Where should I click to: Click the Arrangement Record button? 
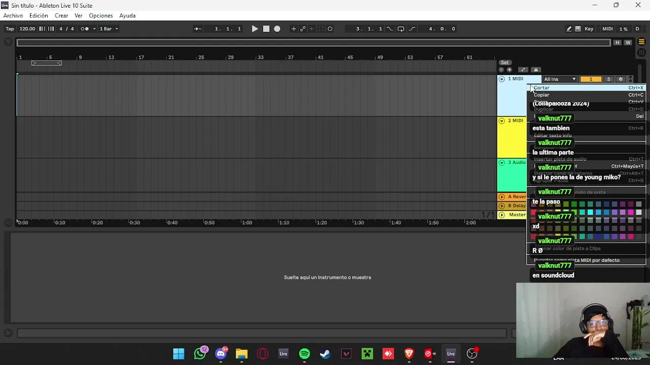(x=277, y=29)
